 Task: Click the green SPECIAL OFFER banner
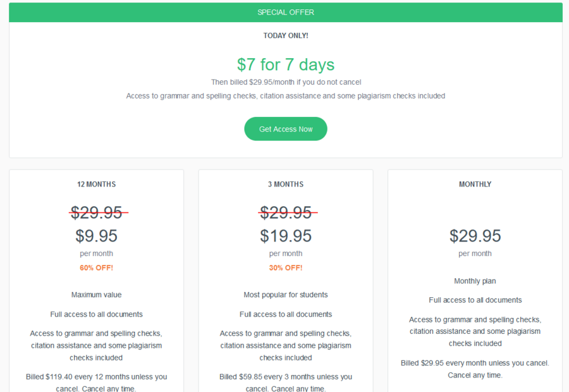coord(286,13)
